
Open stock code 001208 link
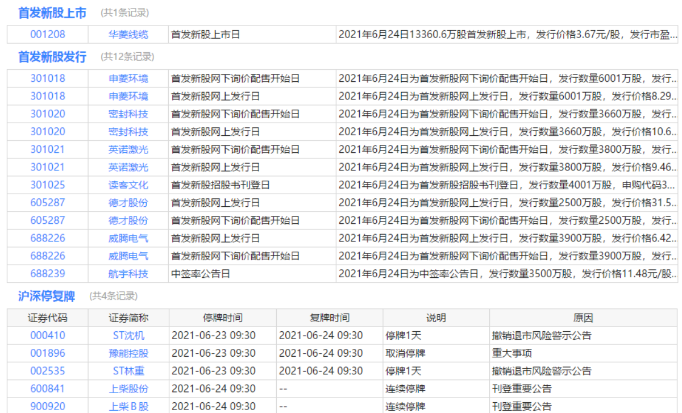point(48,35)
